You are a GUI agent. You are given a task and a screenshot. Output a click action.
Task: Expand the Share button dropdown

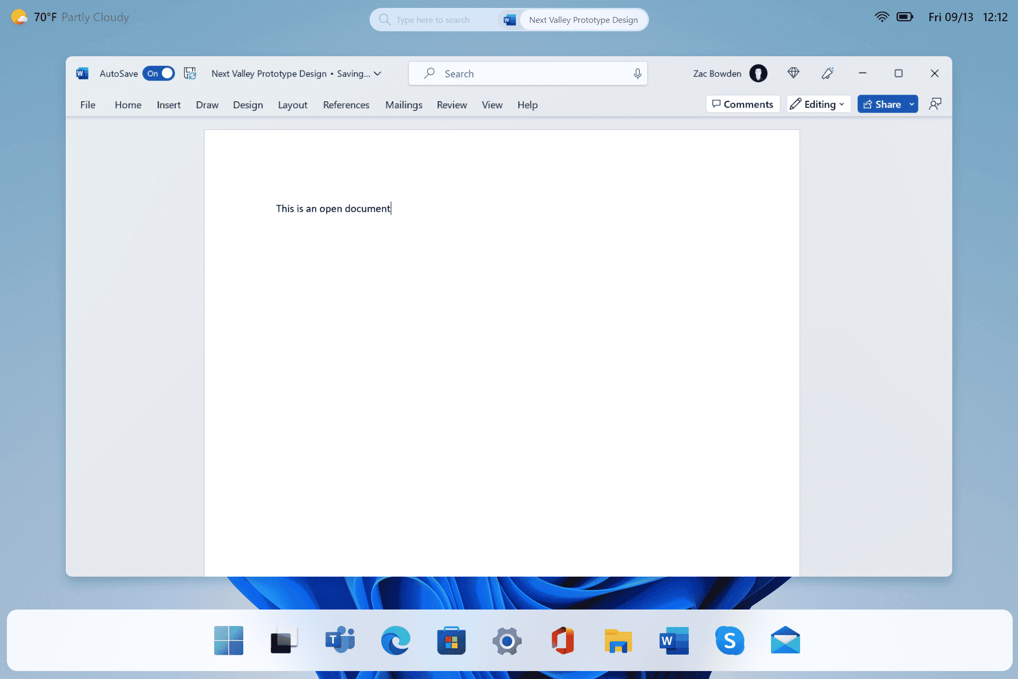click(912, 104)
